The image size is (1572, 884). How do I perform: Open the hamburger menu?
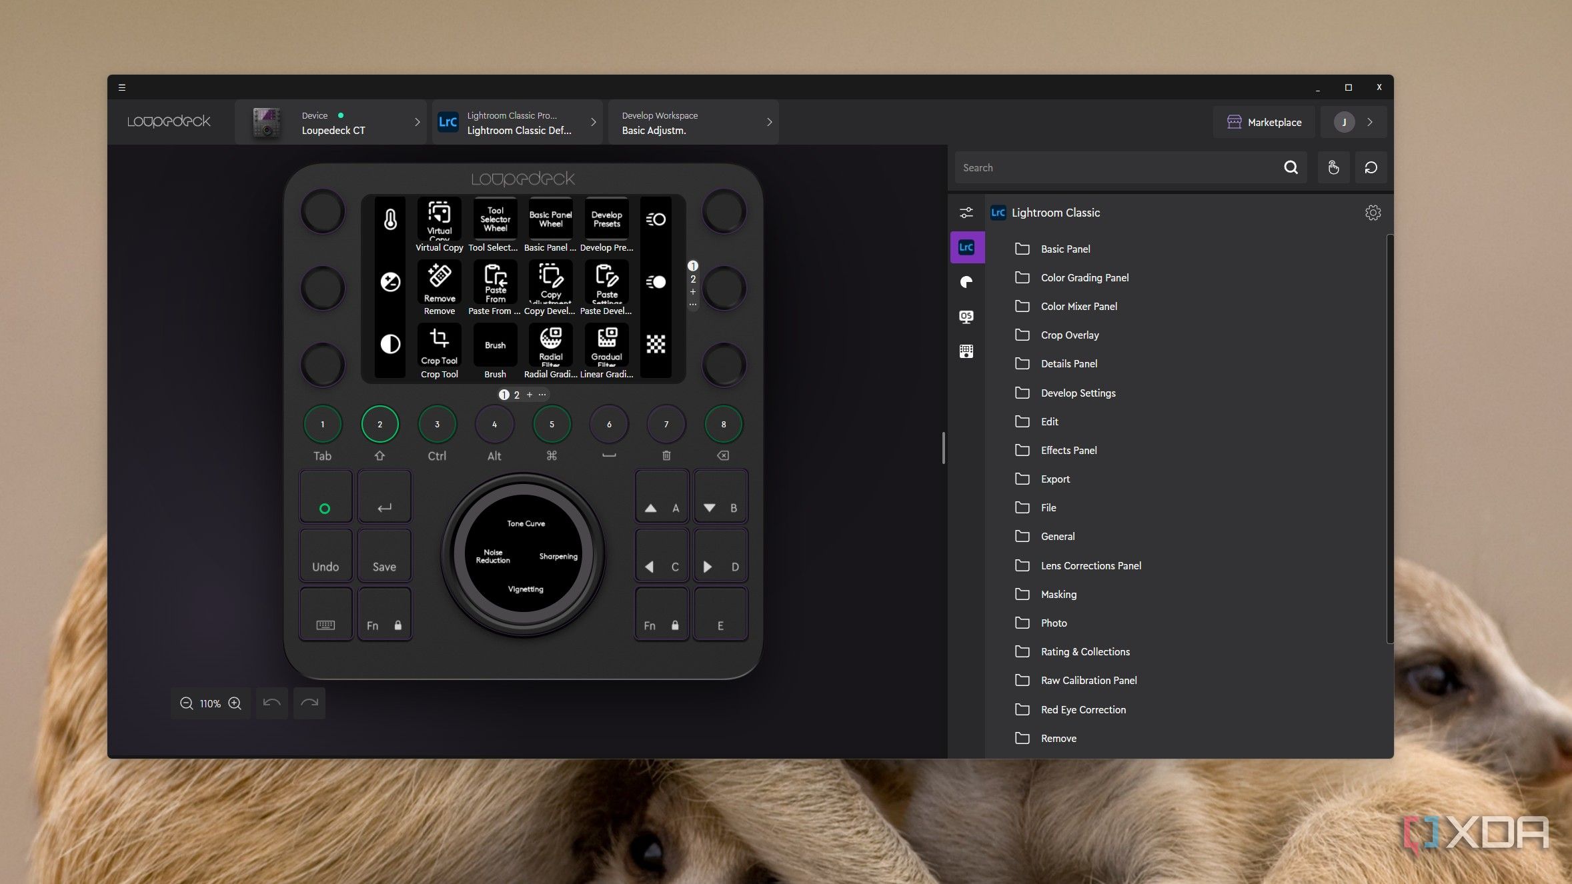(122, 87)
